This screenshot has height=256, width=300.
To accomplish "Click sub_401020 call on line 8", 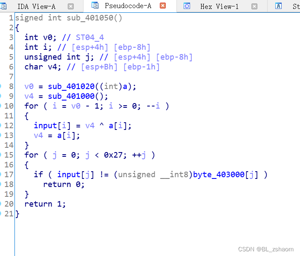I will point(71,86).
